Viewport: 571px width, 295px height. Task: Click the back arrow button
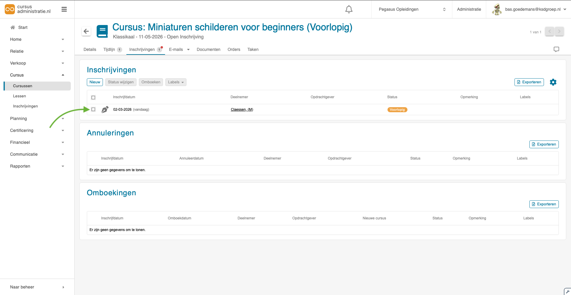(x=86, y=31)
